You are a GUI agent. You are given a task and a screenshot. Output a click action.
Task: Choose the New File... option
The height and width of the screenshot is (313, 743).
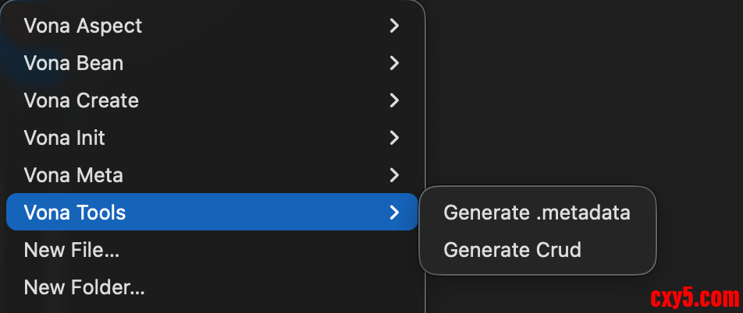pyautogui.click(x=72, y=250)
